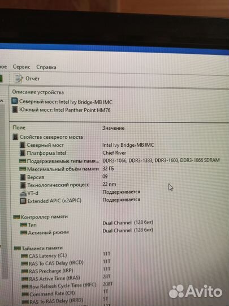Viewport: 229px width, 306px height.
Task: Select the CAS Latency (CL) label
Action: pyautogui.click(x=47, y=256)
